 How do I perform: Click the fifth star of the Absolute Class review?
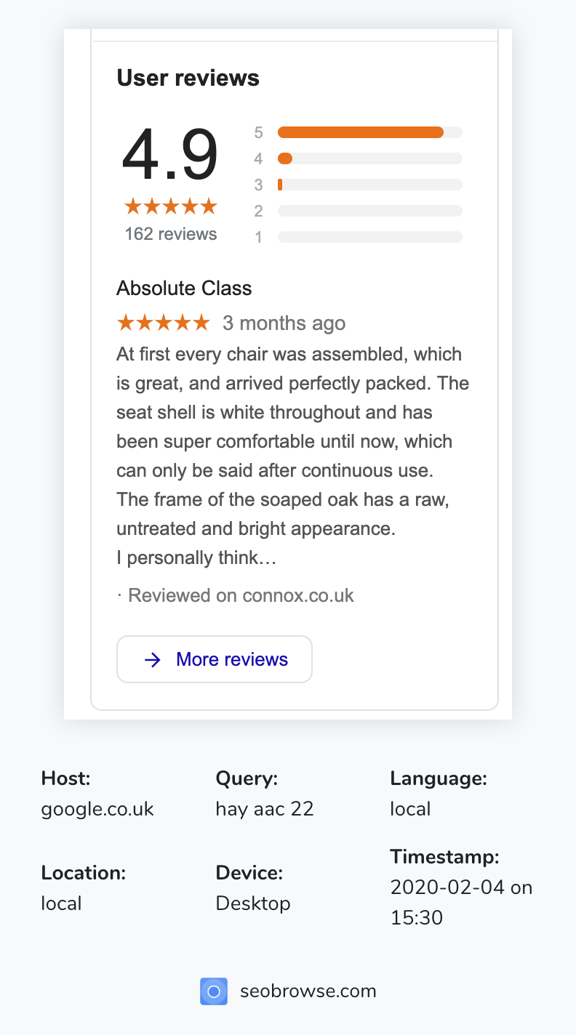(x=202, y=323)
